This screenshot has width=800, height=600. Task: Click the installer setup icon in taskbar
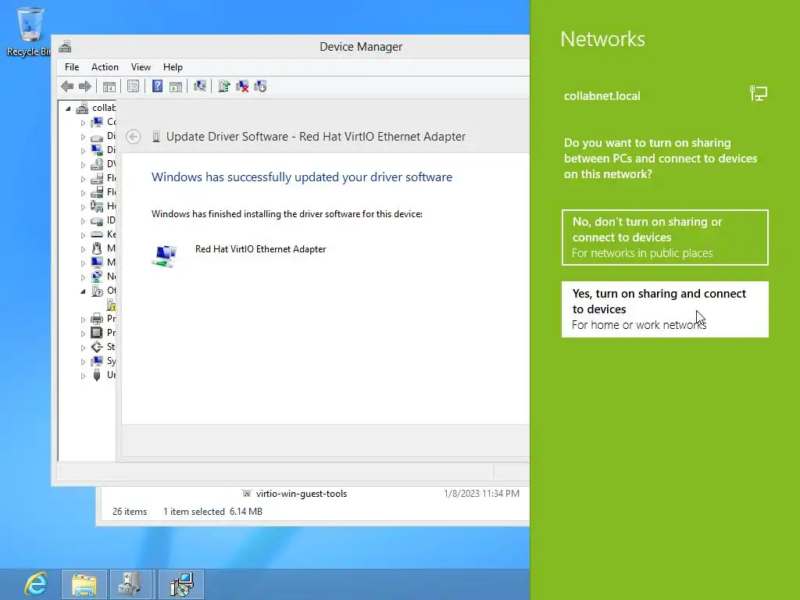point(181,584)
